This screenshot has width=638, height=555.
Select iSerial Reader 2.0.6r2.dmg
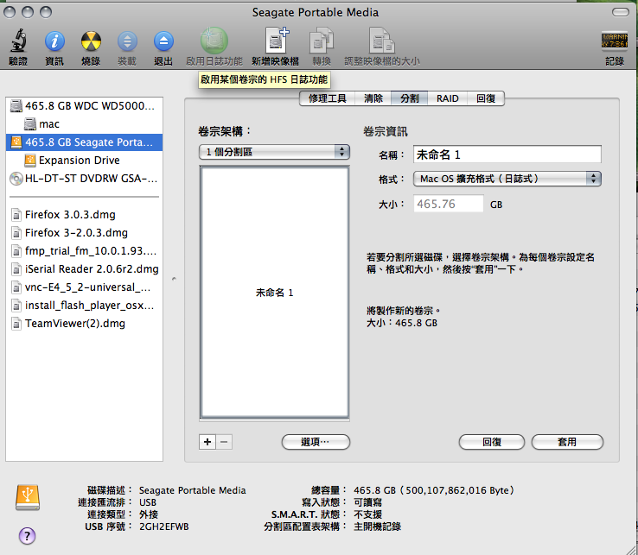click(84, 269)
